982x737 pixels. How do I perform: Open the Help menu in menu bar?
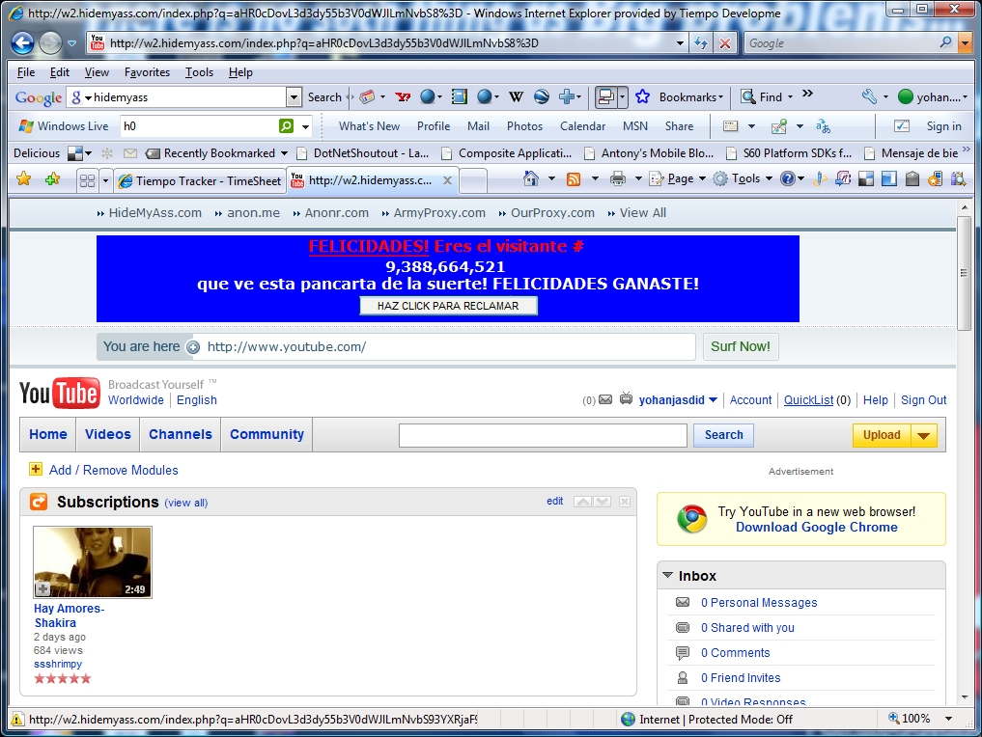click(240, 72)
